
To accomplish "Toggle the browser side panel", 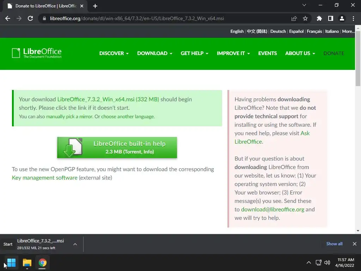I will tap(331, 18).
